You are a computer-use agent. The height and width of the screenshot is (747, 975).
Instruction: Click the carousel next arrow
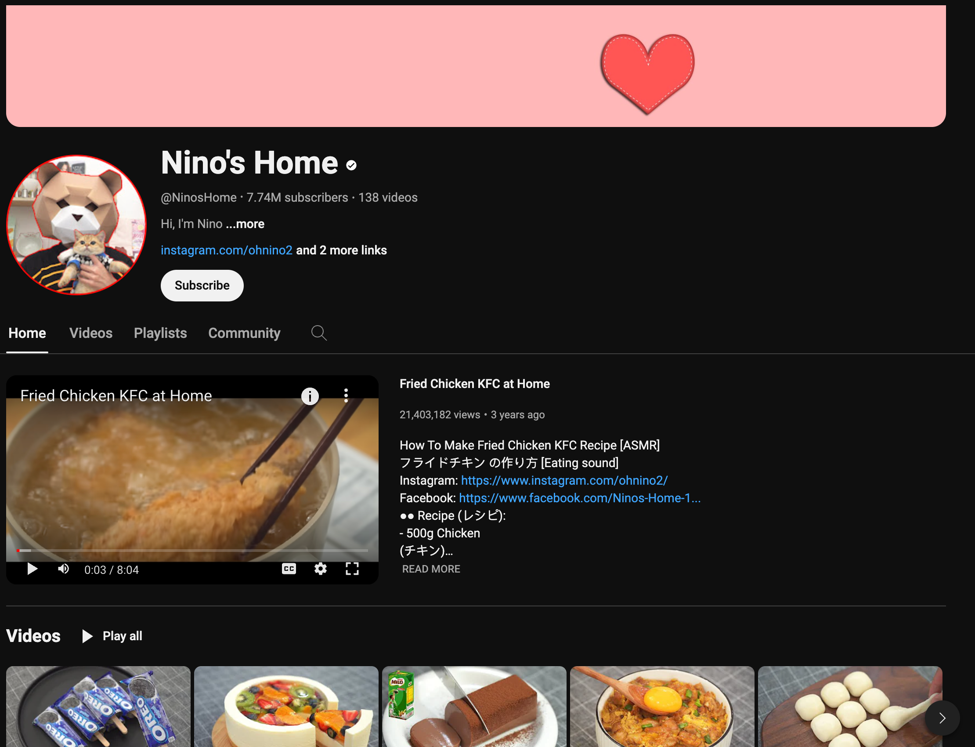click(x=942, y=718)
